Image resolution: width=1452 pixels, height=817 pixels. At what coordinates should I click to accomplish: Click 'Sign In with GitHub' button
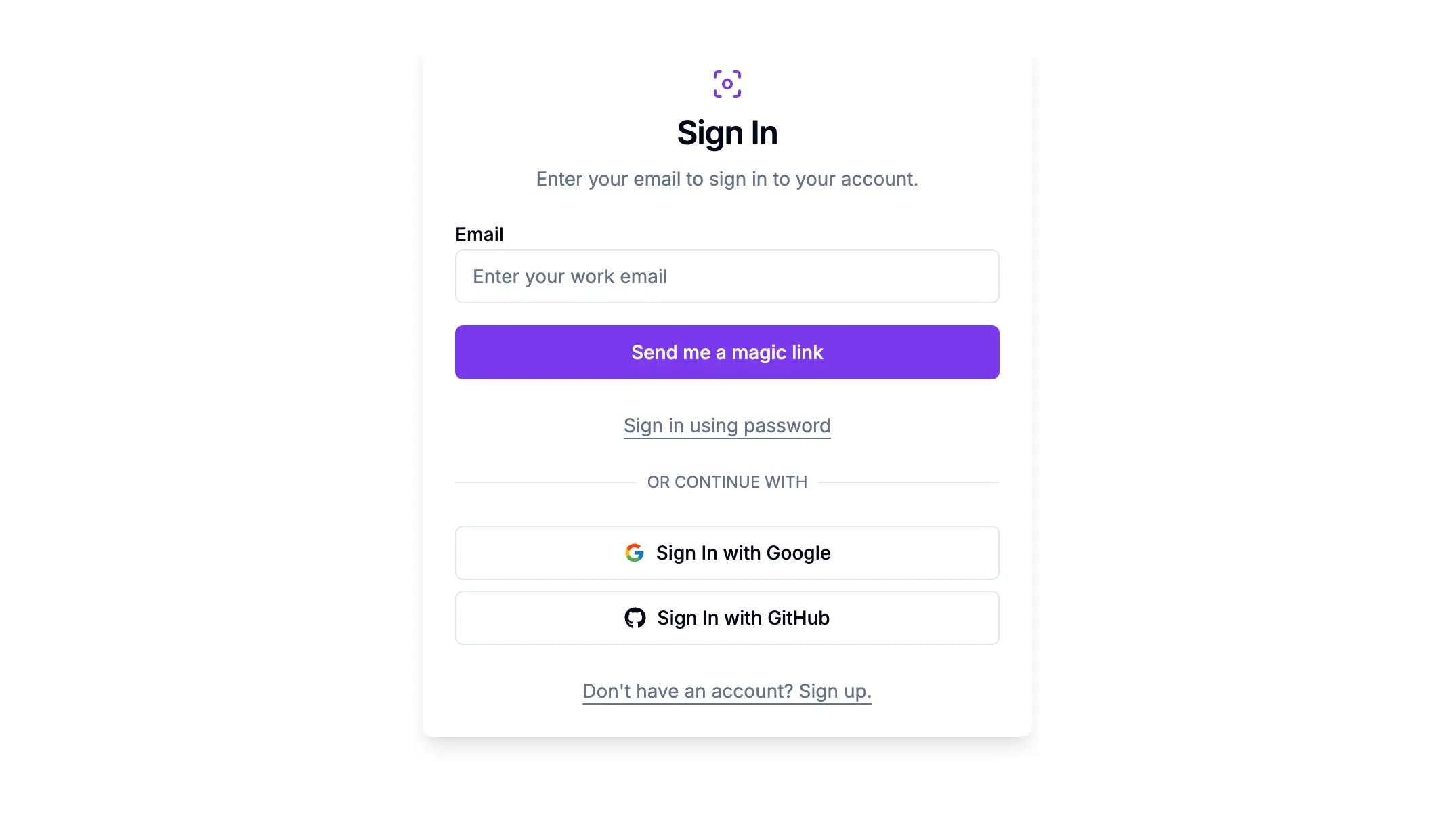pyautogui.click(x=726, y=617)
